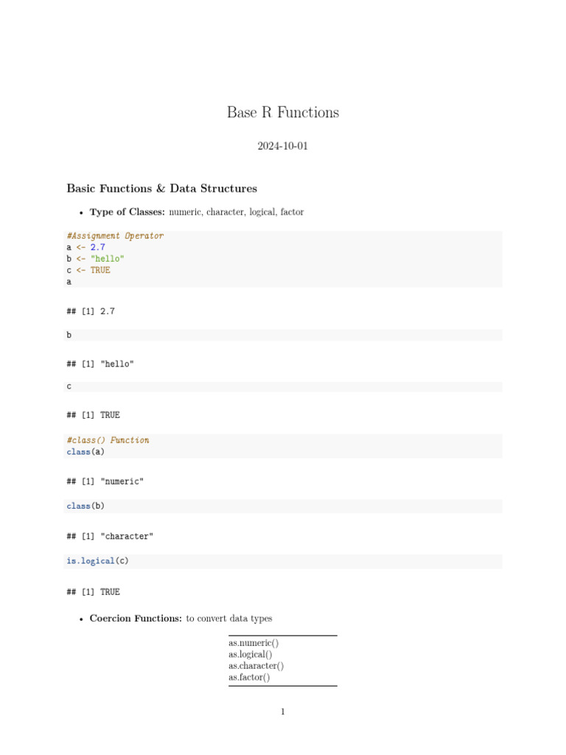This screenshot has width=566, height=755.
Task: Click the "#Assignment Operator" code comment
Action: click(115, 236)
